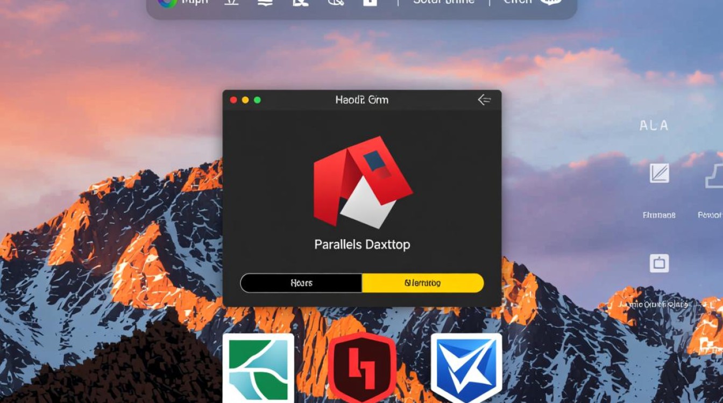Screen dimensions: 723x403
Task: Click the colorful circle icon in top bar
Action: tap(167, 3)
